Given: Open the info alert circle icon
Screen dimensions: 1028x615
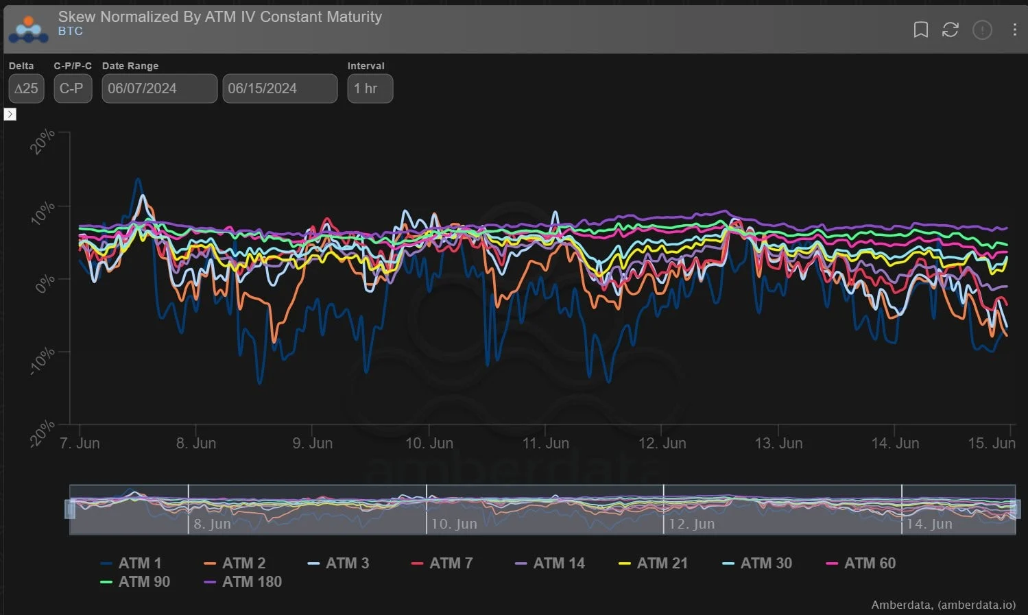Looking at the screenshot, I should [x=982, y=29].
